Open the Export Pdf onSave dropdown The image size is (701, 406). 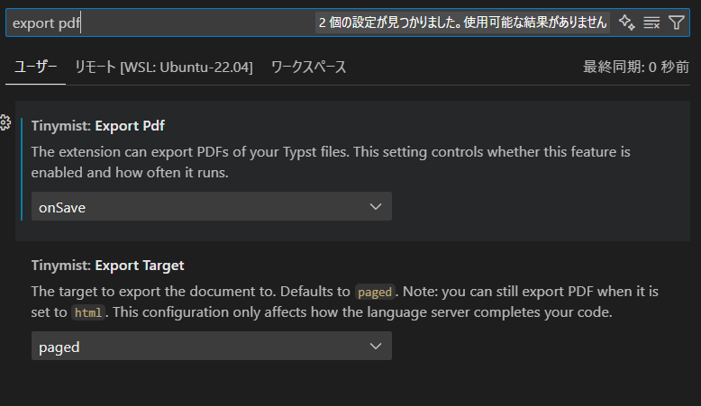click(211, 207)
